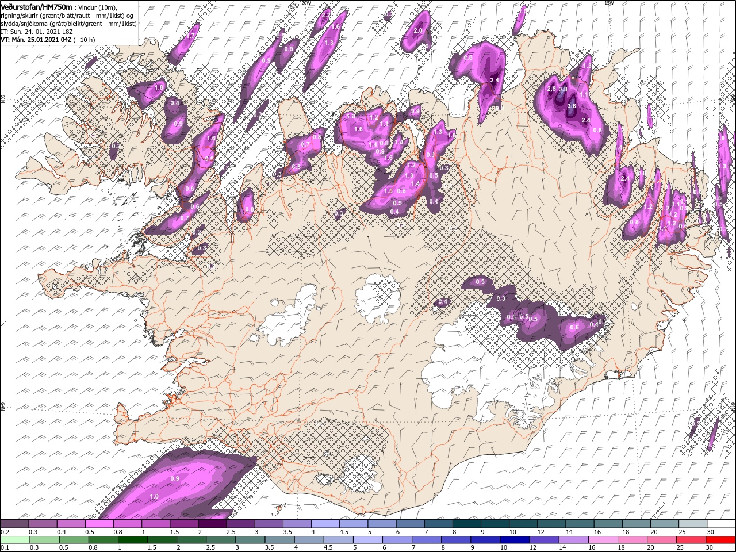Select the rain legend green swatch at 0.5
736x552 pixels.
[x=74, y=539]
